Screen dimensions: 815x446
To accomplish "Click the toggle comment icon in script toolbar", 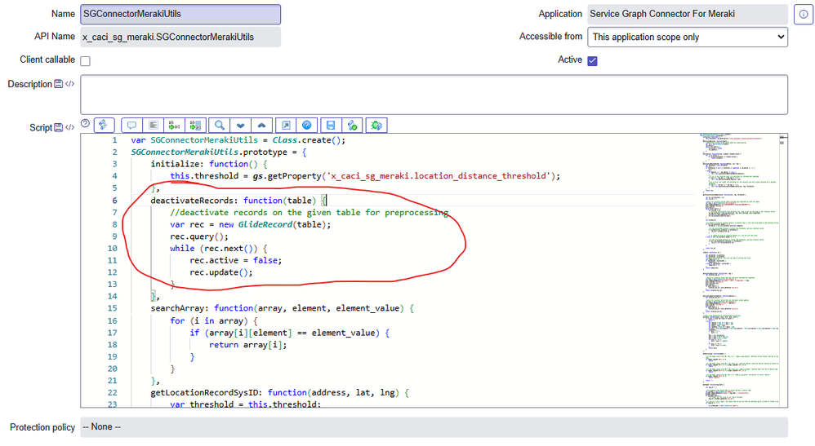I will [x=131, y=125].
